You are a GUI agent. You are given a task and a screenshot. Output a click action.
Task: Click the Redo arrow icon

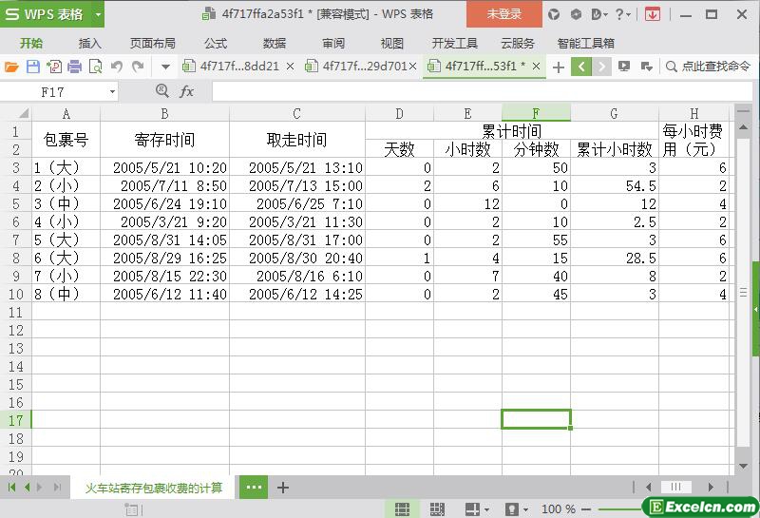[138, 67]
